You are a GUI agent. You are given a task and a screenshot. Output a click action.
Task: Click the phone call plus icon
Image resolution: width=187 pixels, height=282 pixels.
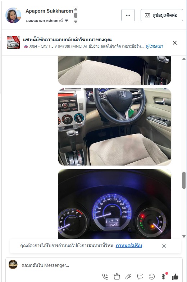105,277
